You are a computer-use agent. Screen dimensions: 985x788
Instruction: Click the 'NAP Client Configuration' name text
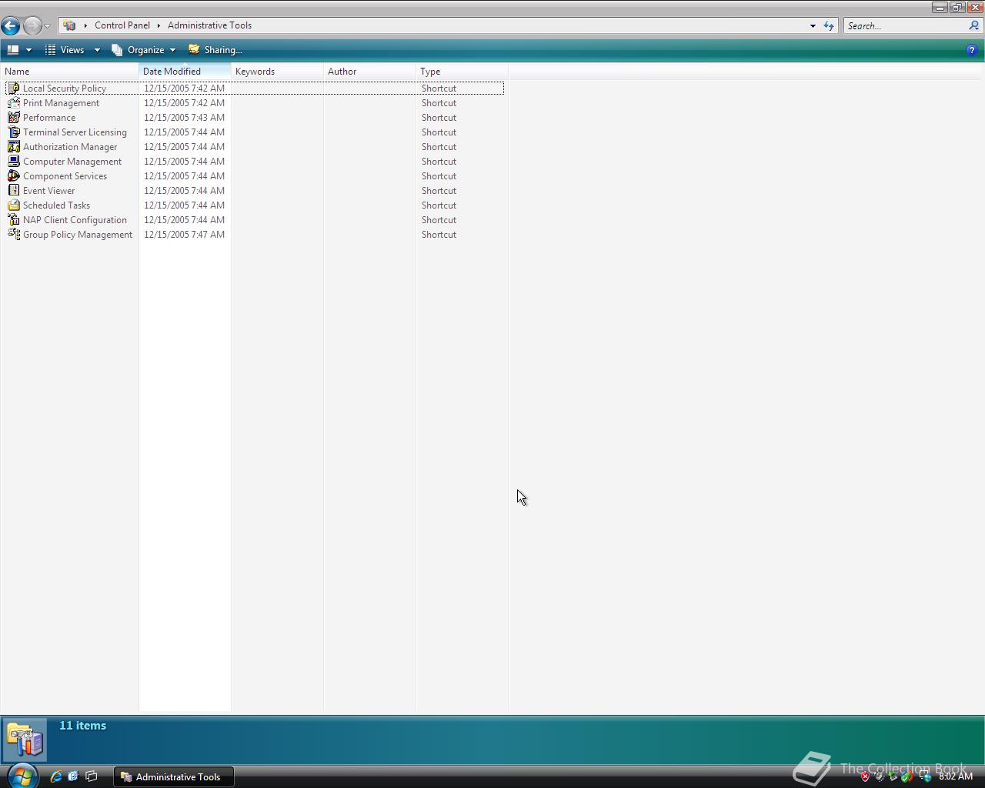[x=75, y=220]
